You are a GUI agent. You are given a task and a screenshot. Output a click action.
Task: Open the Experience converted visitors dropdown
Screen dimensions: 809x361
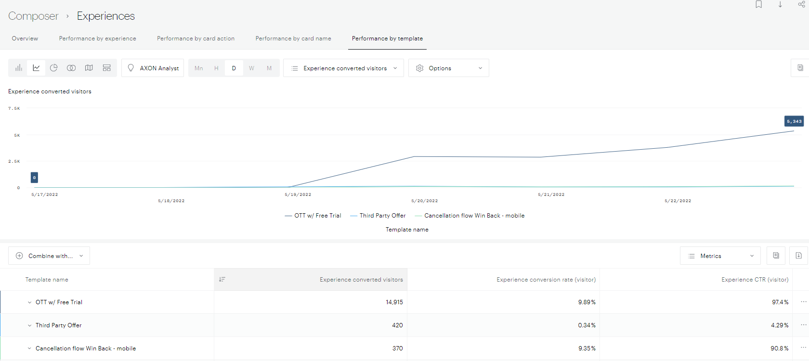(x=344, y=68)
